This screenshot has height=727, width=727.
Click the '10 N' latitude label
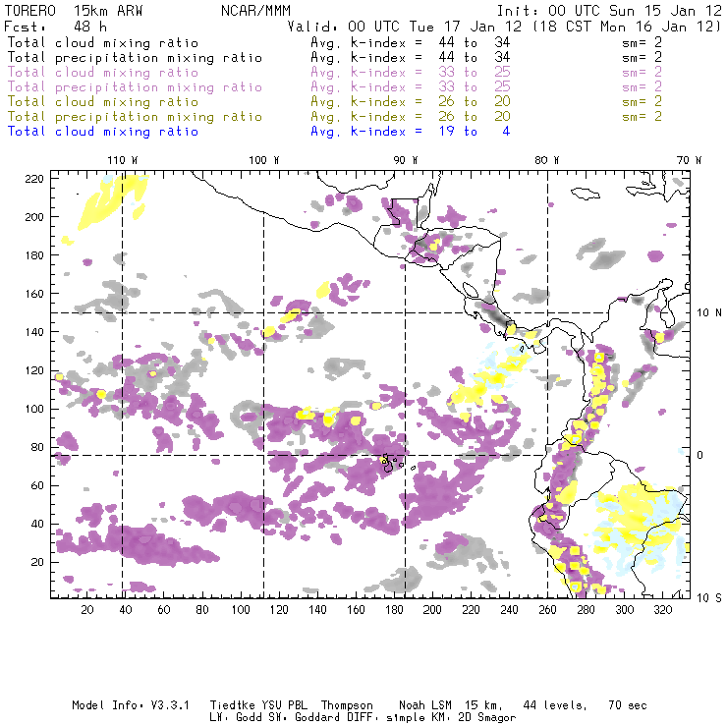point(709,313)
